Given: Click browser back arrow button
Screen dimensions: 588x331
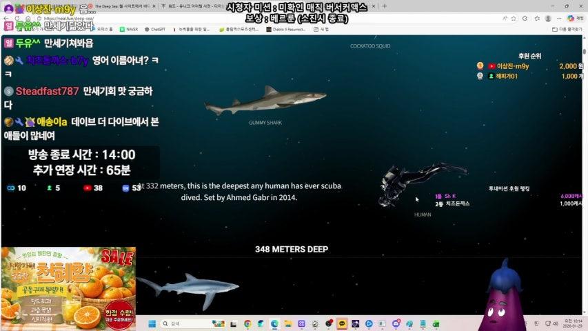Looking at the screenshot, I should point(6,18).
